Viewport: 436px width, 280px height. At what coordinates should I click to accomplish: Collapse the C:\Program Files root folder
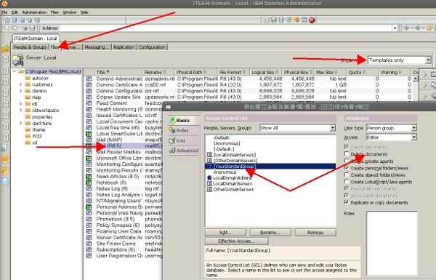coord(15,71)
